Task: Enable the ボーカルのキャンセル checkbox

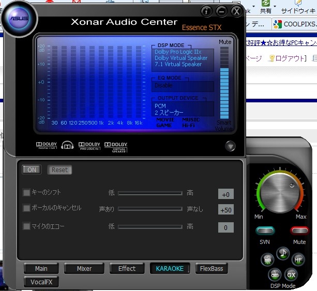Action: (x=26, y=208)
